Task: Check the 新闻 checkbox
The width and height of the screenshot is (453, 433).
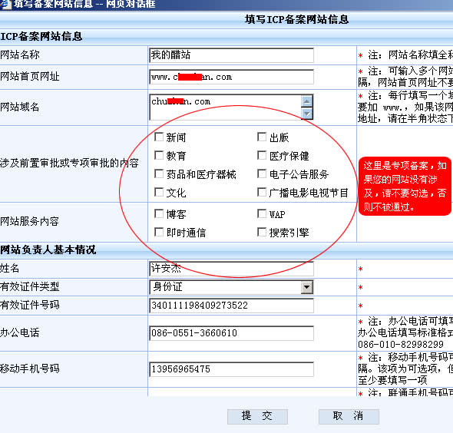Action: [x=159, y=137]
